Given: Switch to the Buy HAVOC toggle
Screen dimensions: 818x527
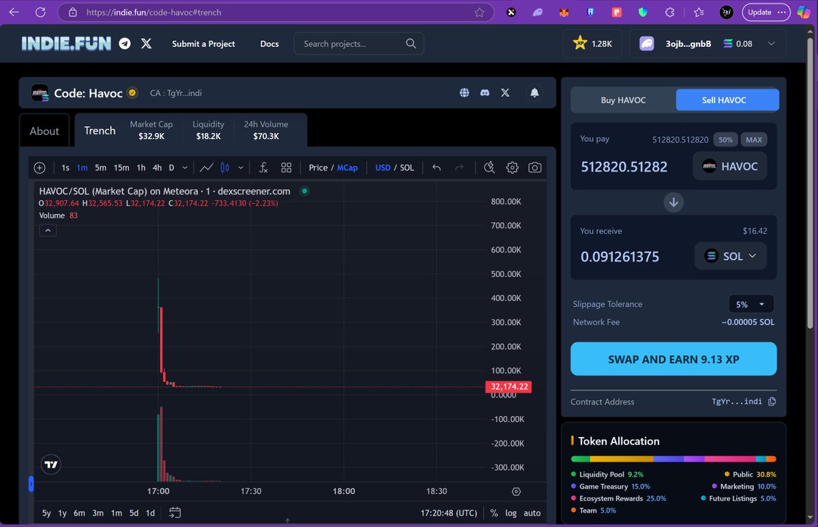Looking at the screenshot, I should (623, 100).
